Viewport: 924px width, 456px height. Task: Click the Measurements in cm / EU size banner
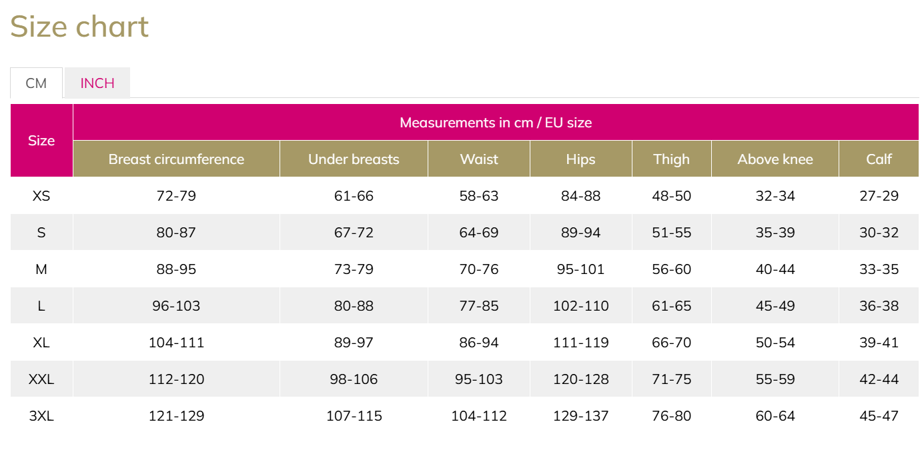496,123
